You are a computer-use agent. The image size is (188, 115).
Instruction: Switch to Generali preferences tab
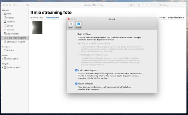pyautogui.click(x=71, y=25)
